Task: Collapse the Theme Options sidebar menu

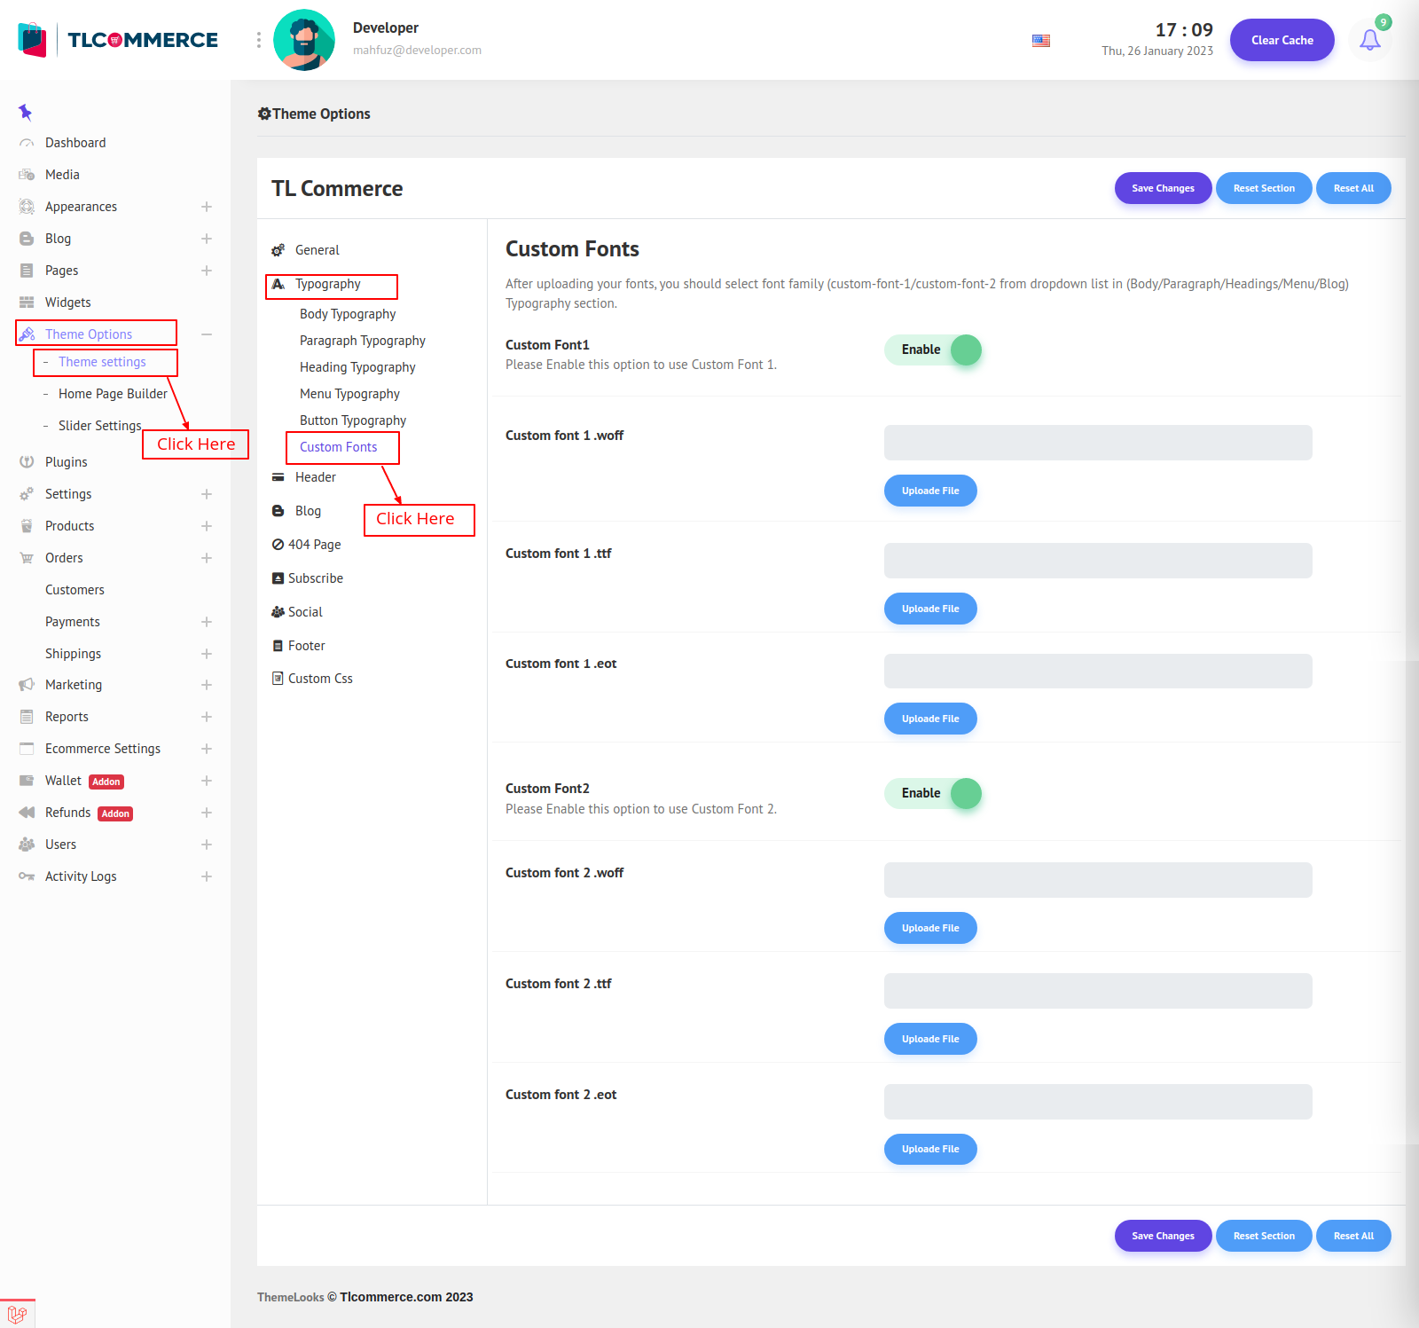Action: (x=207, y=334)
